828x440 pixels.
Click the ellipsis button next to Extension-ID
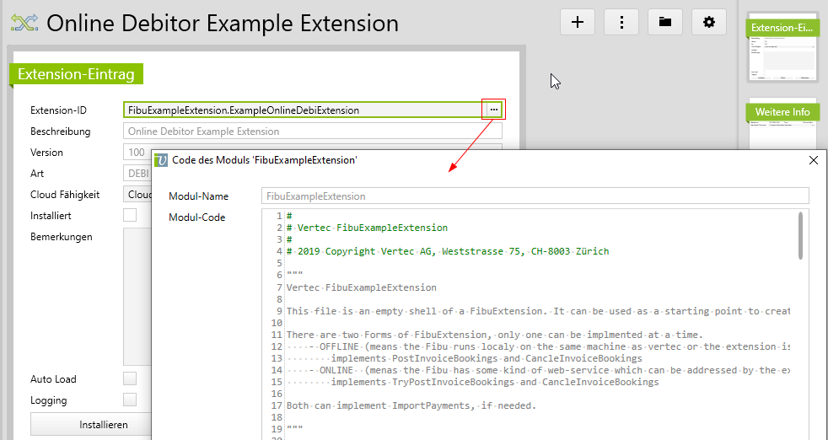[x=493, y=110]
